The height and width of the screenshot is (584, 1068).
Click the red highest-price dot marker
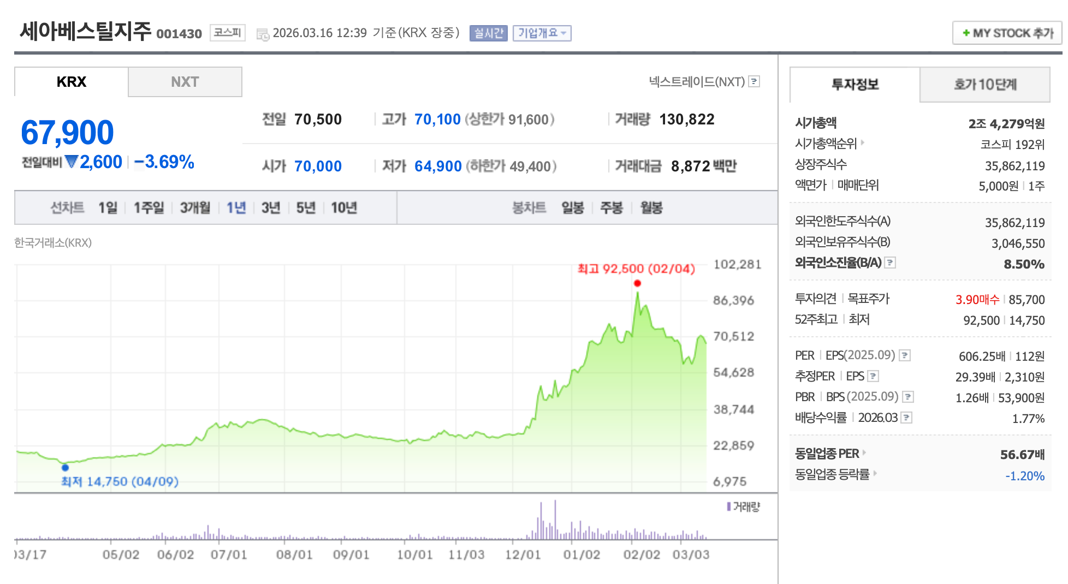click(637, 283)
